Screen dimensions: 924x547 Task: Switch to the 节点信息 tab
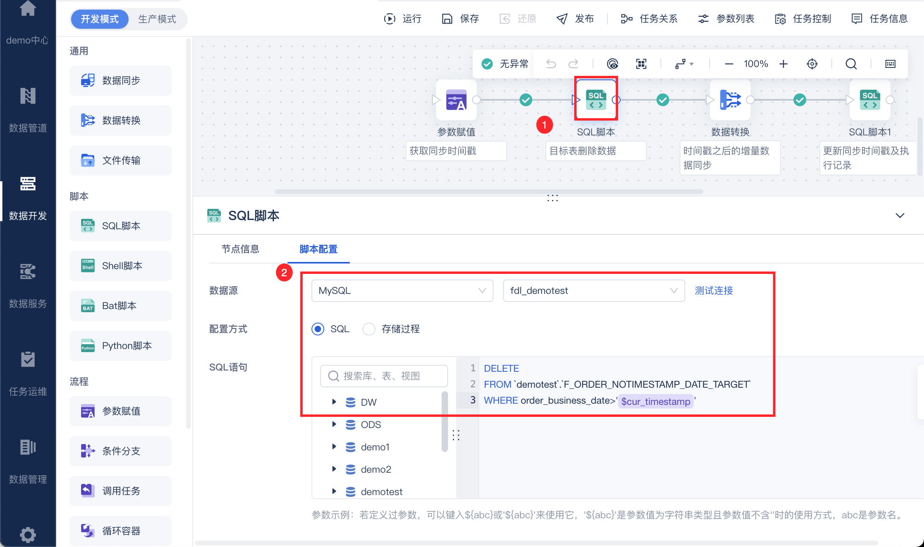coord(240,249)
